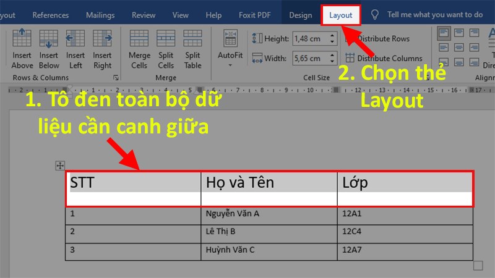Switch to the View tab
The image size is (495, 278).
180,15
